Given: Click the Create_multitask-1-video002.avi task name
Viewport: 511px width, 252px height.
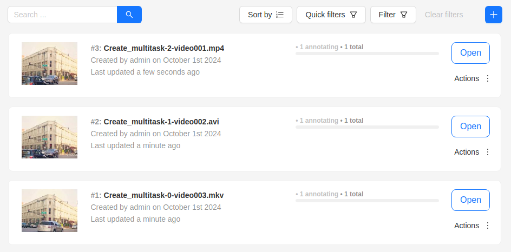Looking at the screenshot, I should point(161,122).
